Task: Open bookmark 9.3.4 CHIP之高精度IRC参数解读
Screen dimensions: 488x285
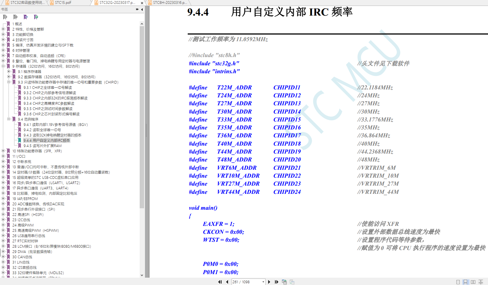Action: [x=49, y=103]
